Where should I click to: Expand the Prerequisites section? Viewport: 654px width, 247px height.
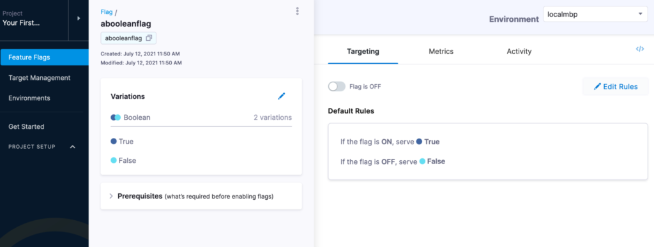point(111,196)
